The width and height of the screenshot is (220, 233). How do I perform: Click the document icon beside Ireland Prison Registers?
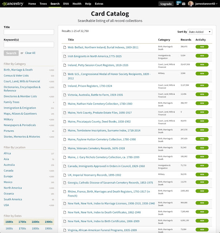[x=65, y=86]
